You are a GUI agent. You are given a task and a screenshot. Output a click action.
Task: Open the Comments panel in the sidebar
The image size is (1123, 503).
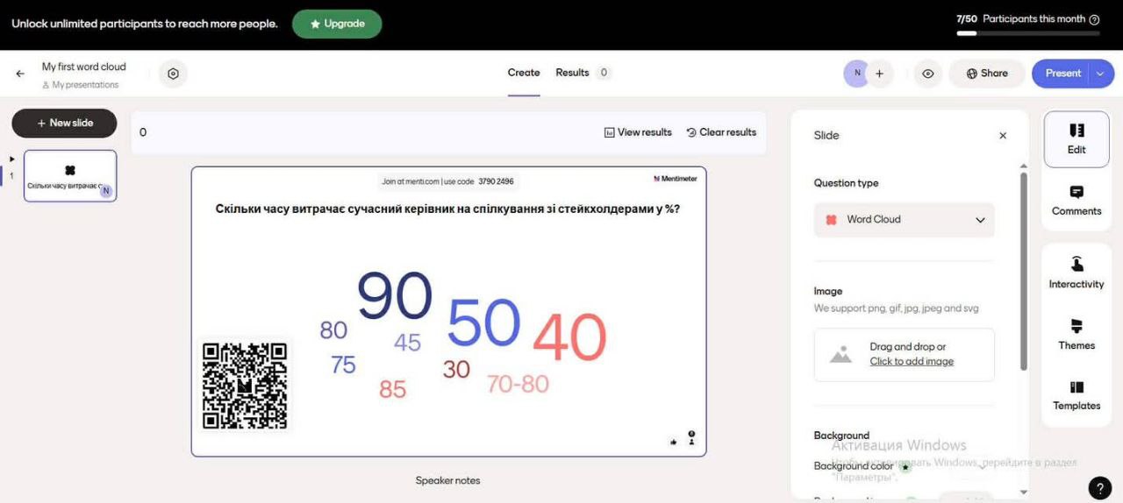coord(1076,201)
